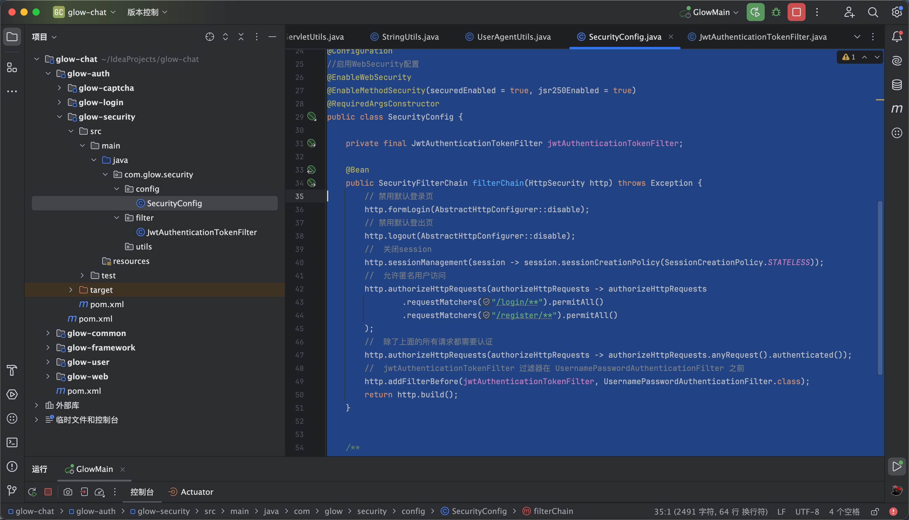Open the Notifications bell panel
909x520 pixels.
pos(897,36)
